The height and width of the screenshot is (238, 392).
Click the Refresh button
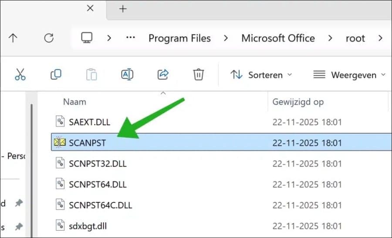[49, 38]
